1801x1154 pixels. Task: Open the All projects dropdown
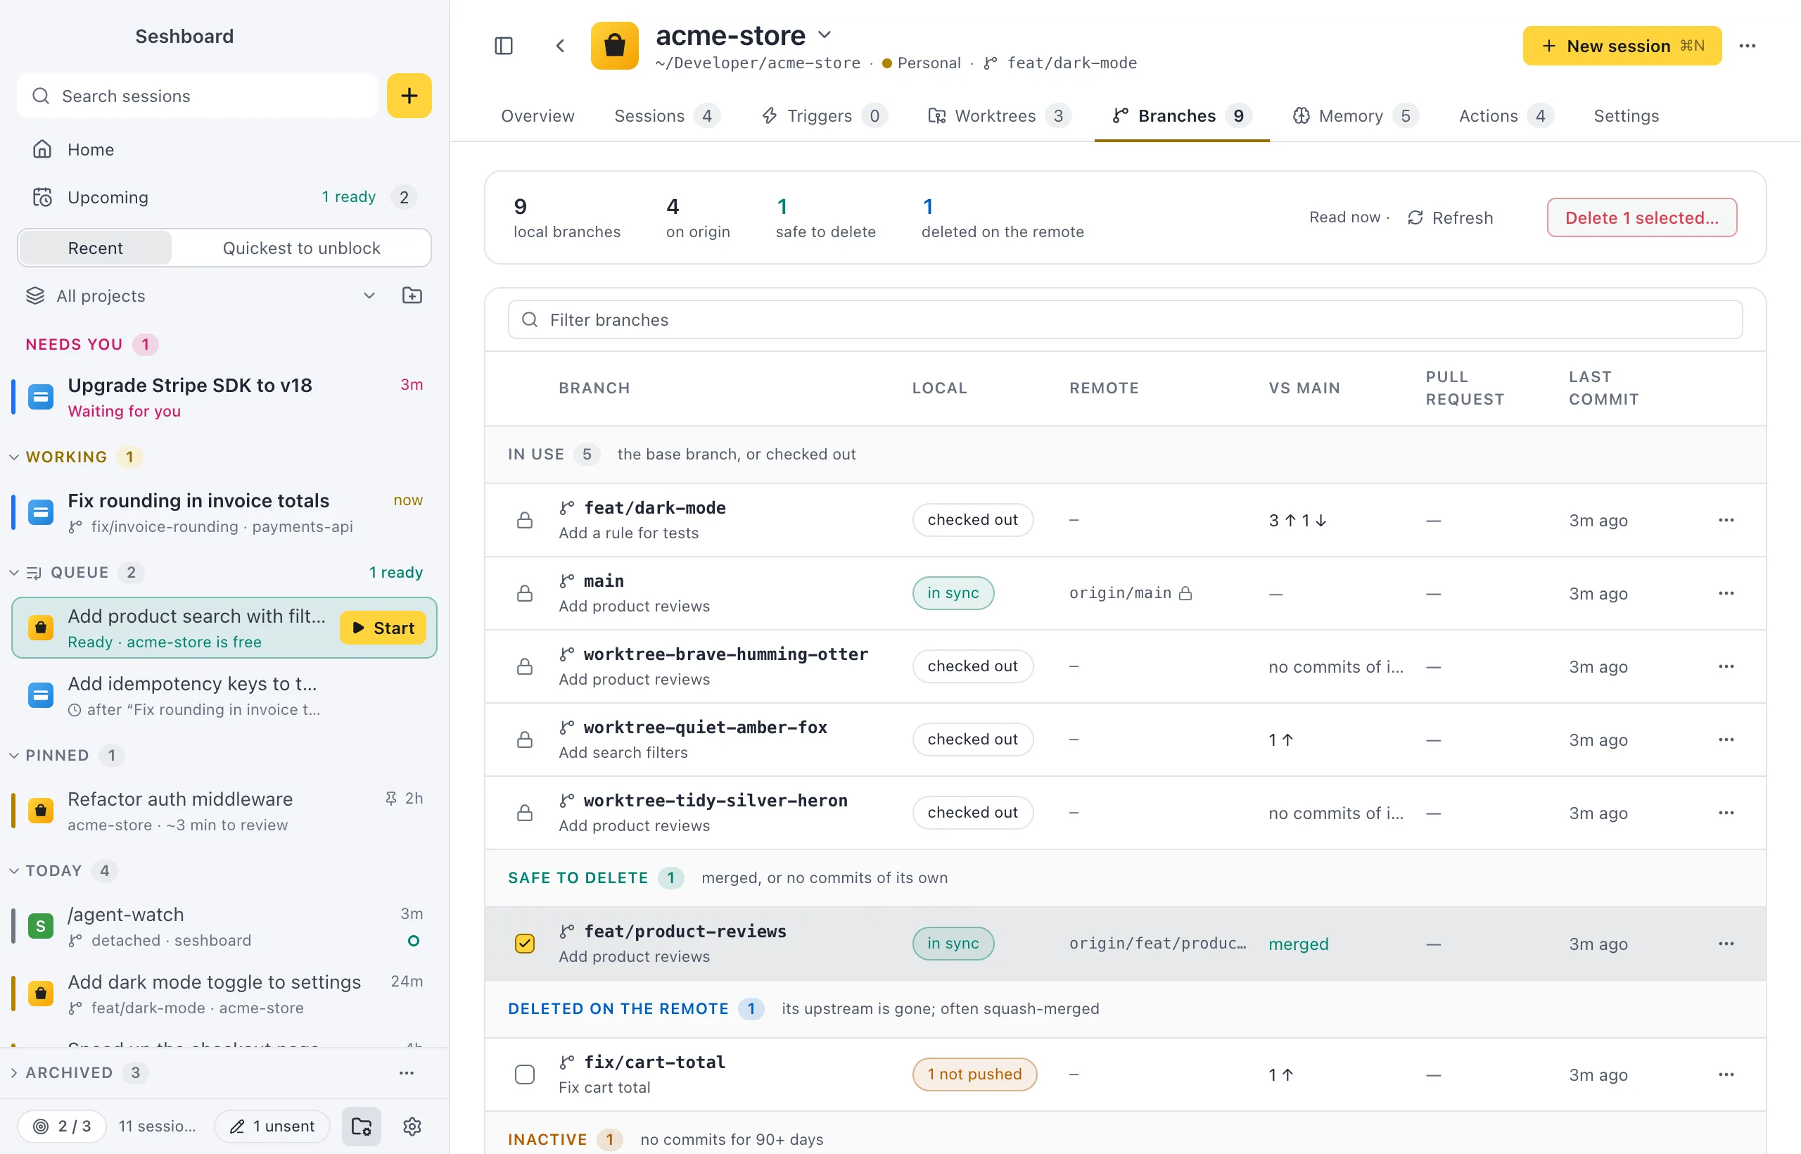coord(200,296)
